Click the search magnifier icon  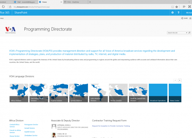coord(189,33)
